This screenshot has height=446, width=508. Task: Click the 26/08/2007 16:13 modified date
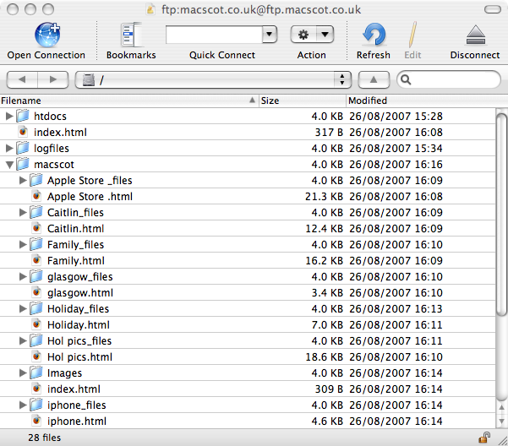click(396, 309)
